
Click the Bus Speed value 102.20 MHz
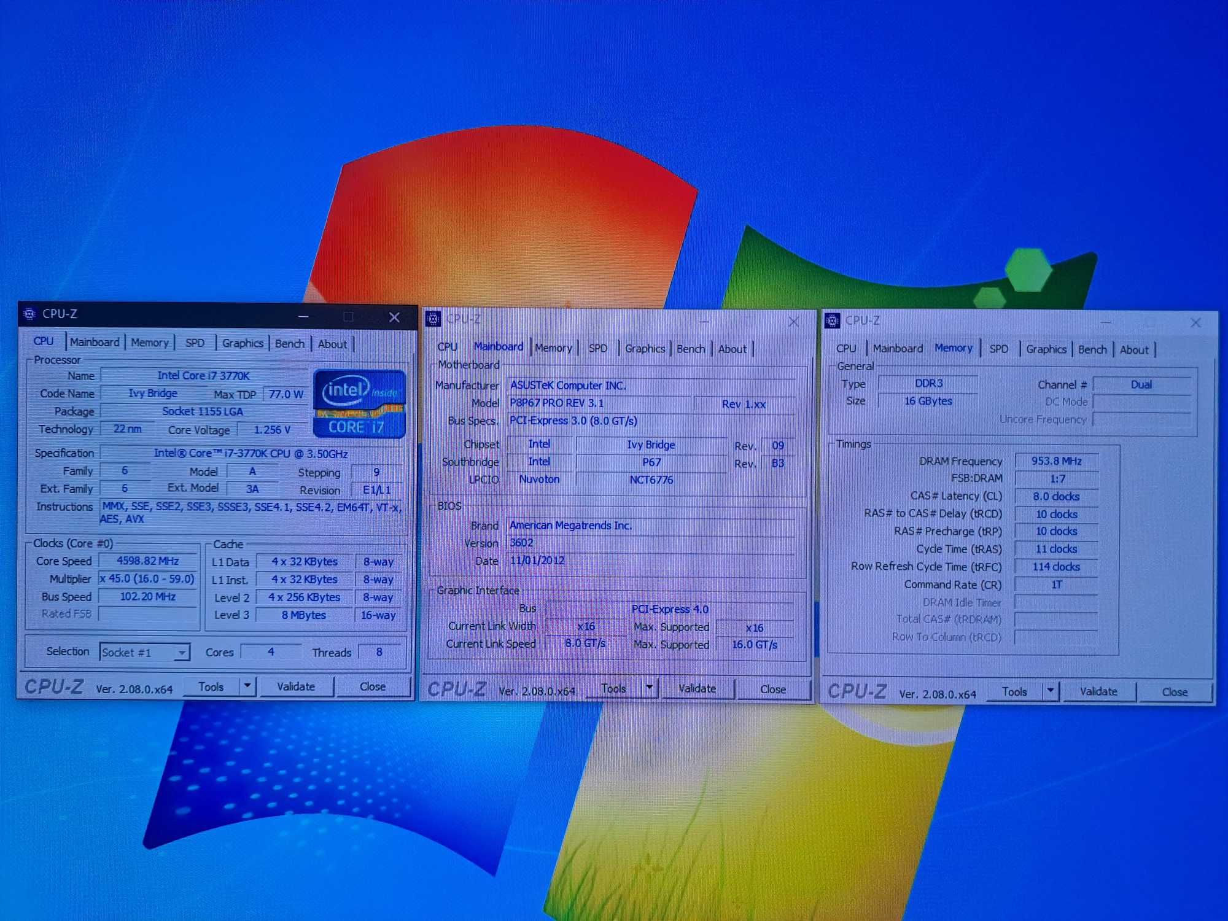coord(148,596)
